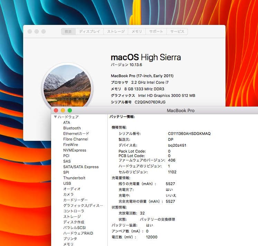Select グラフィックス/ディス… in the sidebar
This screenshot has width=258, height=246.
point(83,206)
